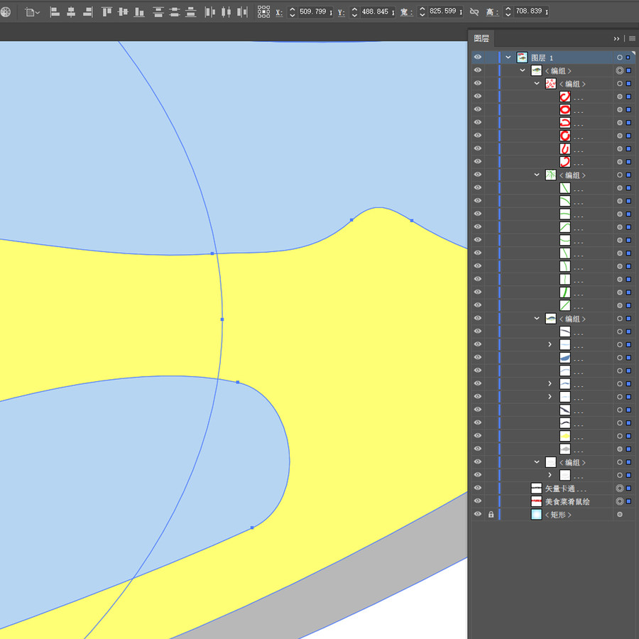
Task: Collapse the last white <编组> group
Action: click(x=537, y=461)
